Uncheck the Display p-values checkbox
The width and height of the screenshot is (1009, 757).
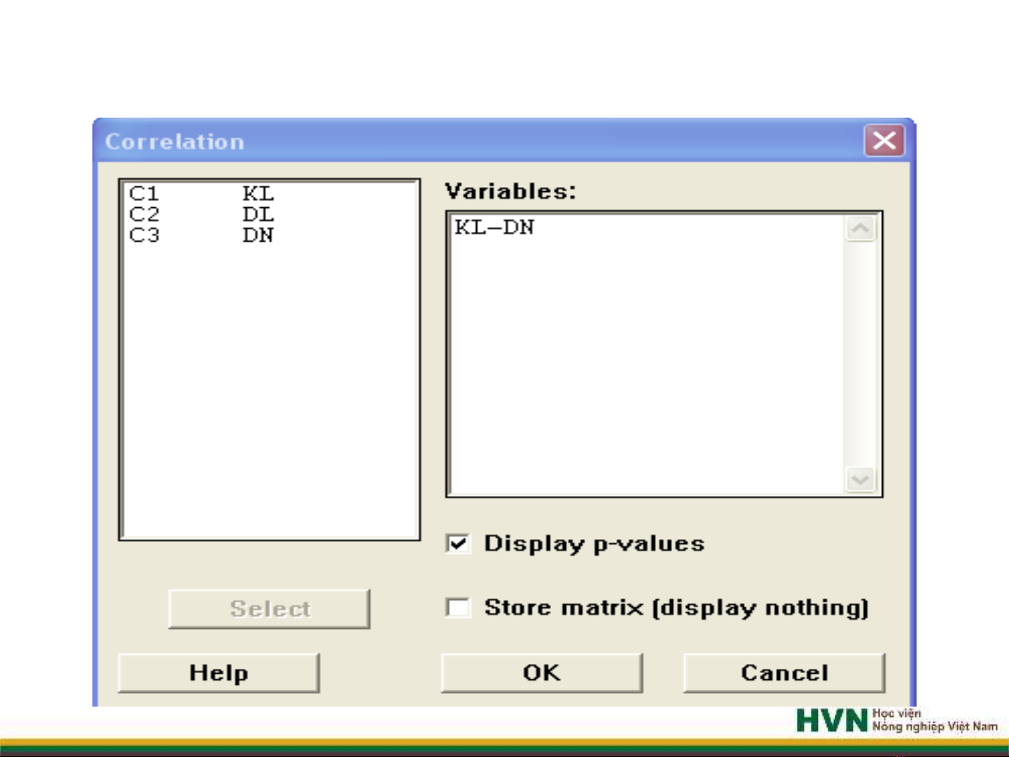[458, 543]
